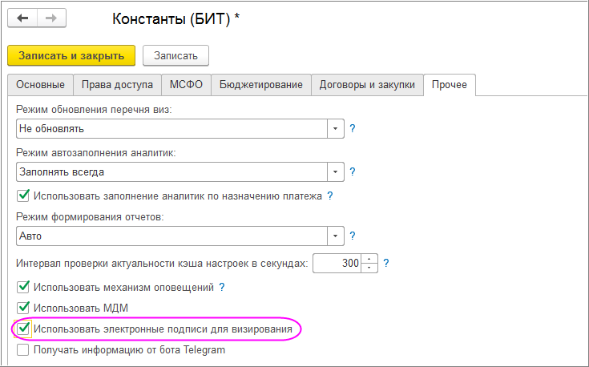Enable receiving info from Telegram bot
The image size is (589, 367).
tap(23, 349)
